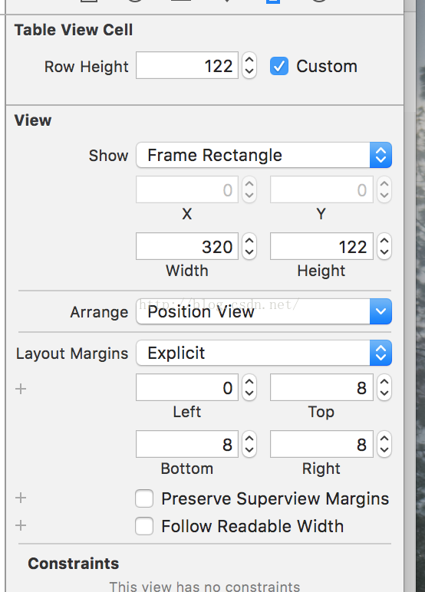The height and width of the screenshot is (592, 425).
Task: Click the plus icon beside Left margin
Action: (21, 389)
